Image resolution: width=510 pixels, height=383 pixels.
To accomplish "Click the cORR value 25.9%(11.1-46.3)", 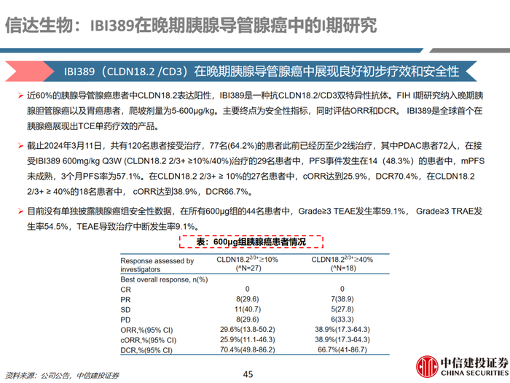I will [248, 339].
